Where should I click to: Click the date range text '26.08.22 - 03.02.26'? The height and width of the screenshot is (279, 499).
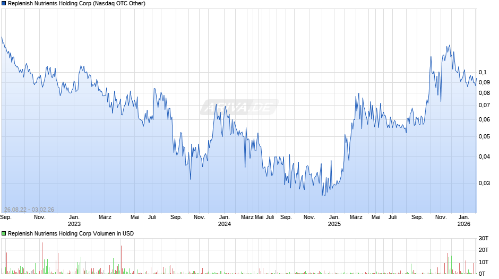[x=29, y=210]
